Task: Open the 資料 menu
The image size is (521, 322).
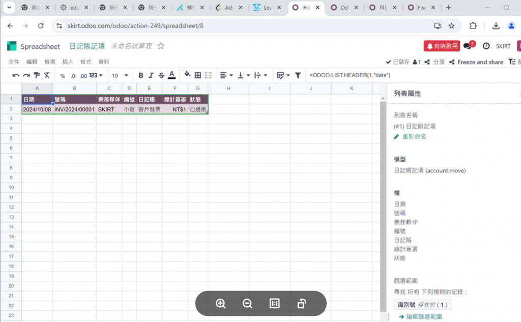Action: [x=104, y=62]
